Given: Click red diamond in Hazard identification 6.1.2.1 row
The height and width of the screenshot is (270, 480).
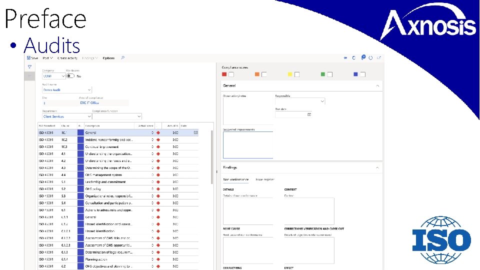Looking at the screenshot, I should 158,231.
